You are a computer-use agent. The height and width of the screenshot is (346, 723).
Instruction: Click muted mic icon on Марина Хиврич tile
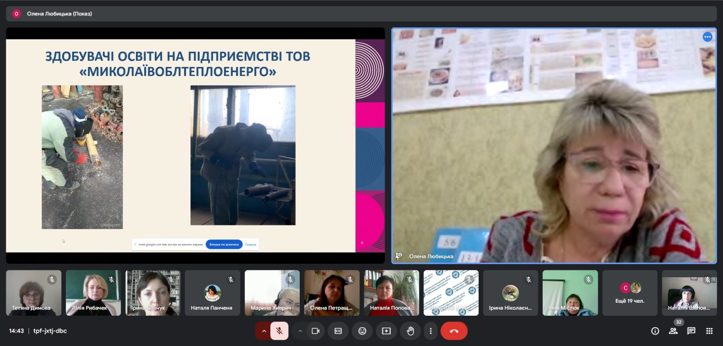click(x=290, y=279)
